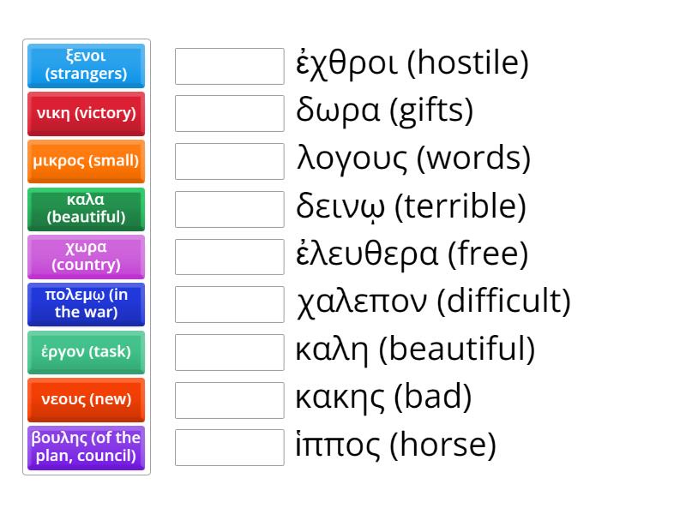The image size is (686, 514).
Task: Click the answer box beside ἱππος (horse)
Action: coord(227,446)
